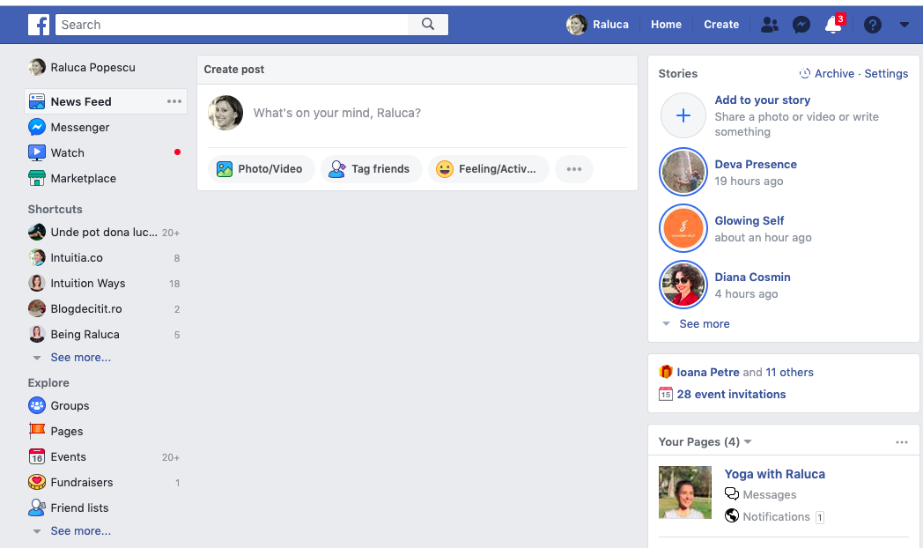View the Glowing Self story thumbnail
This screenshot has width=923, height=548.
683,228
